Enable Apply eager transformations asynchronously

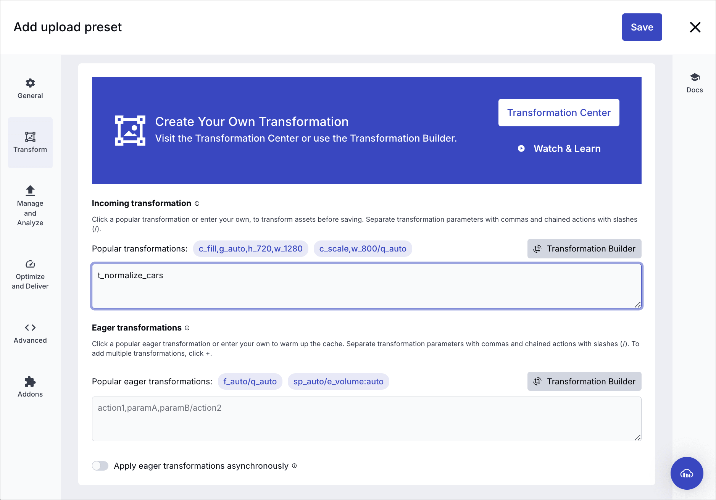click(x=100, y=466)
